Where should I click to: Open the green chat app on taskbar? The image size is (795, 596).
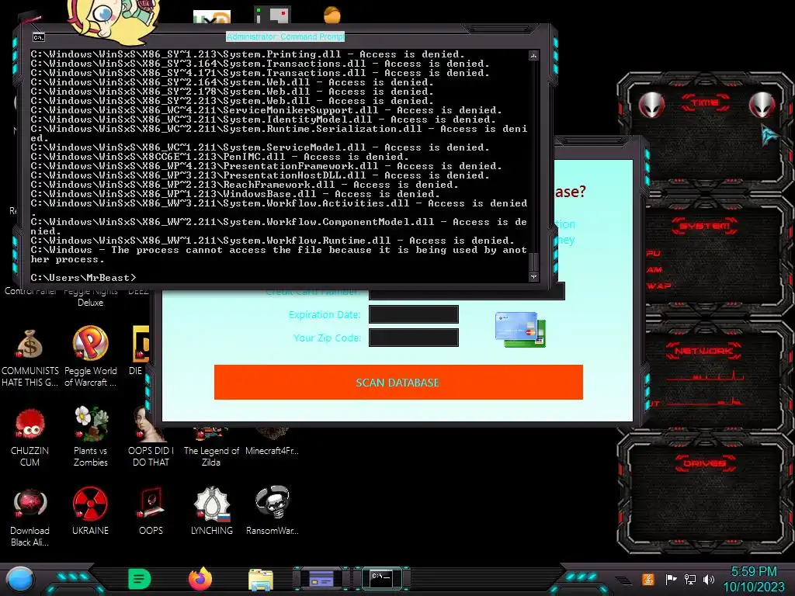[x=140, y=579]
